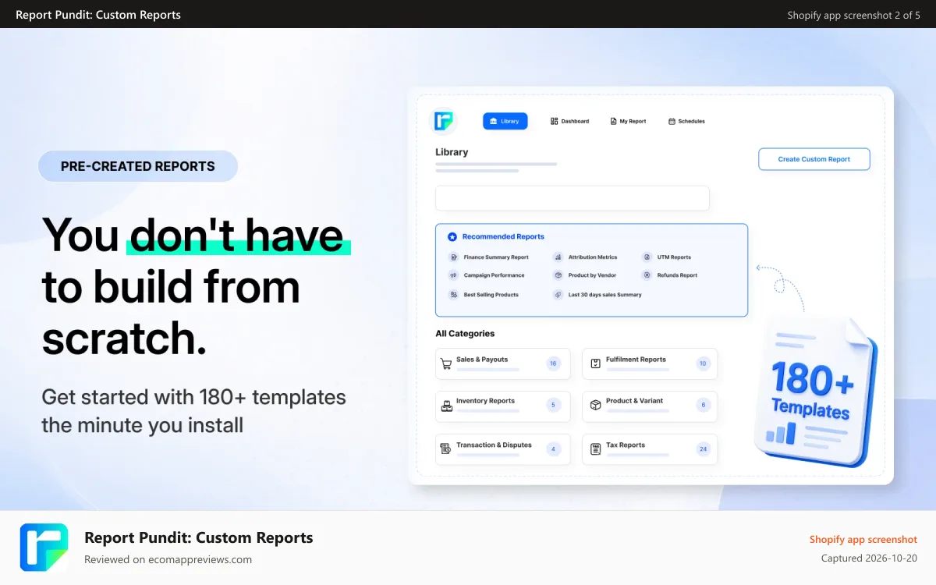The image size is (936, 585).
Task: Click the Product by Vendor box icon
Action: [558, 275]
